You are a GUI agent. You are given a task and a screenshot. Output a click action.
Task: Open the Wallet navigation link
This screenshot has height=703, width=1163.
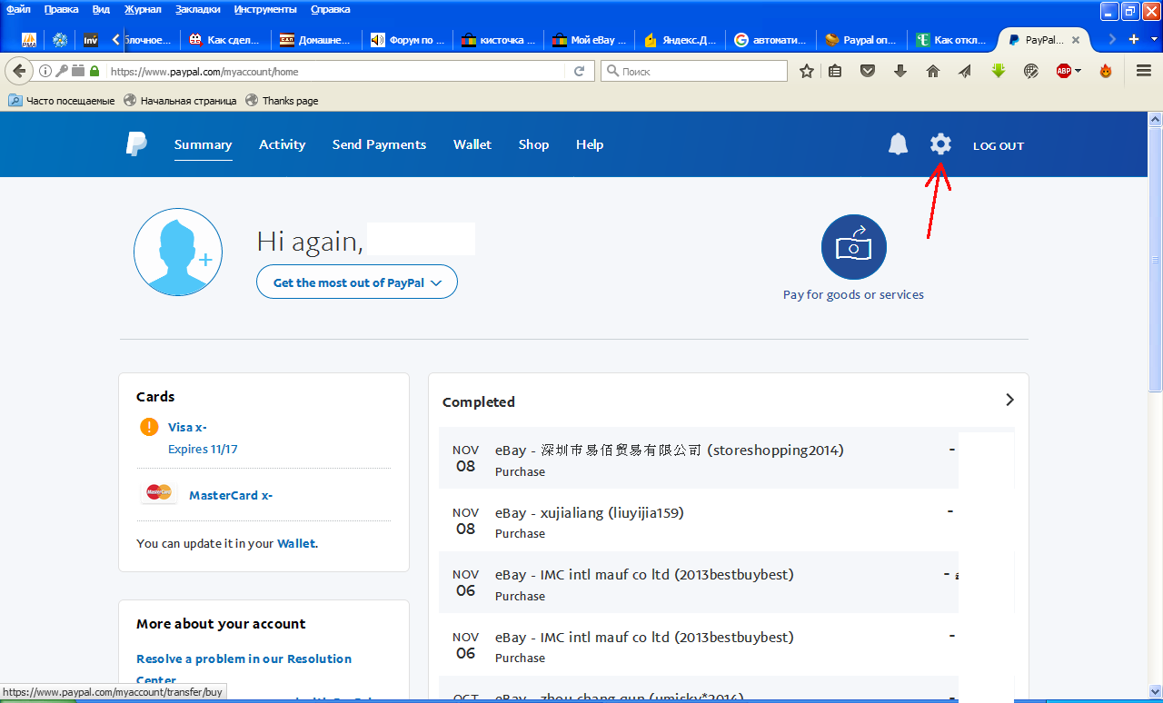(472, 144)
